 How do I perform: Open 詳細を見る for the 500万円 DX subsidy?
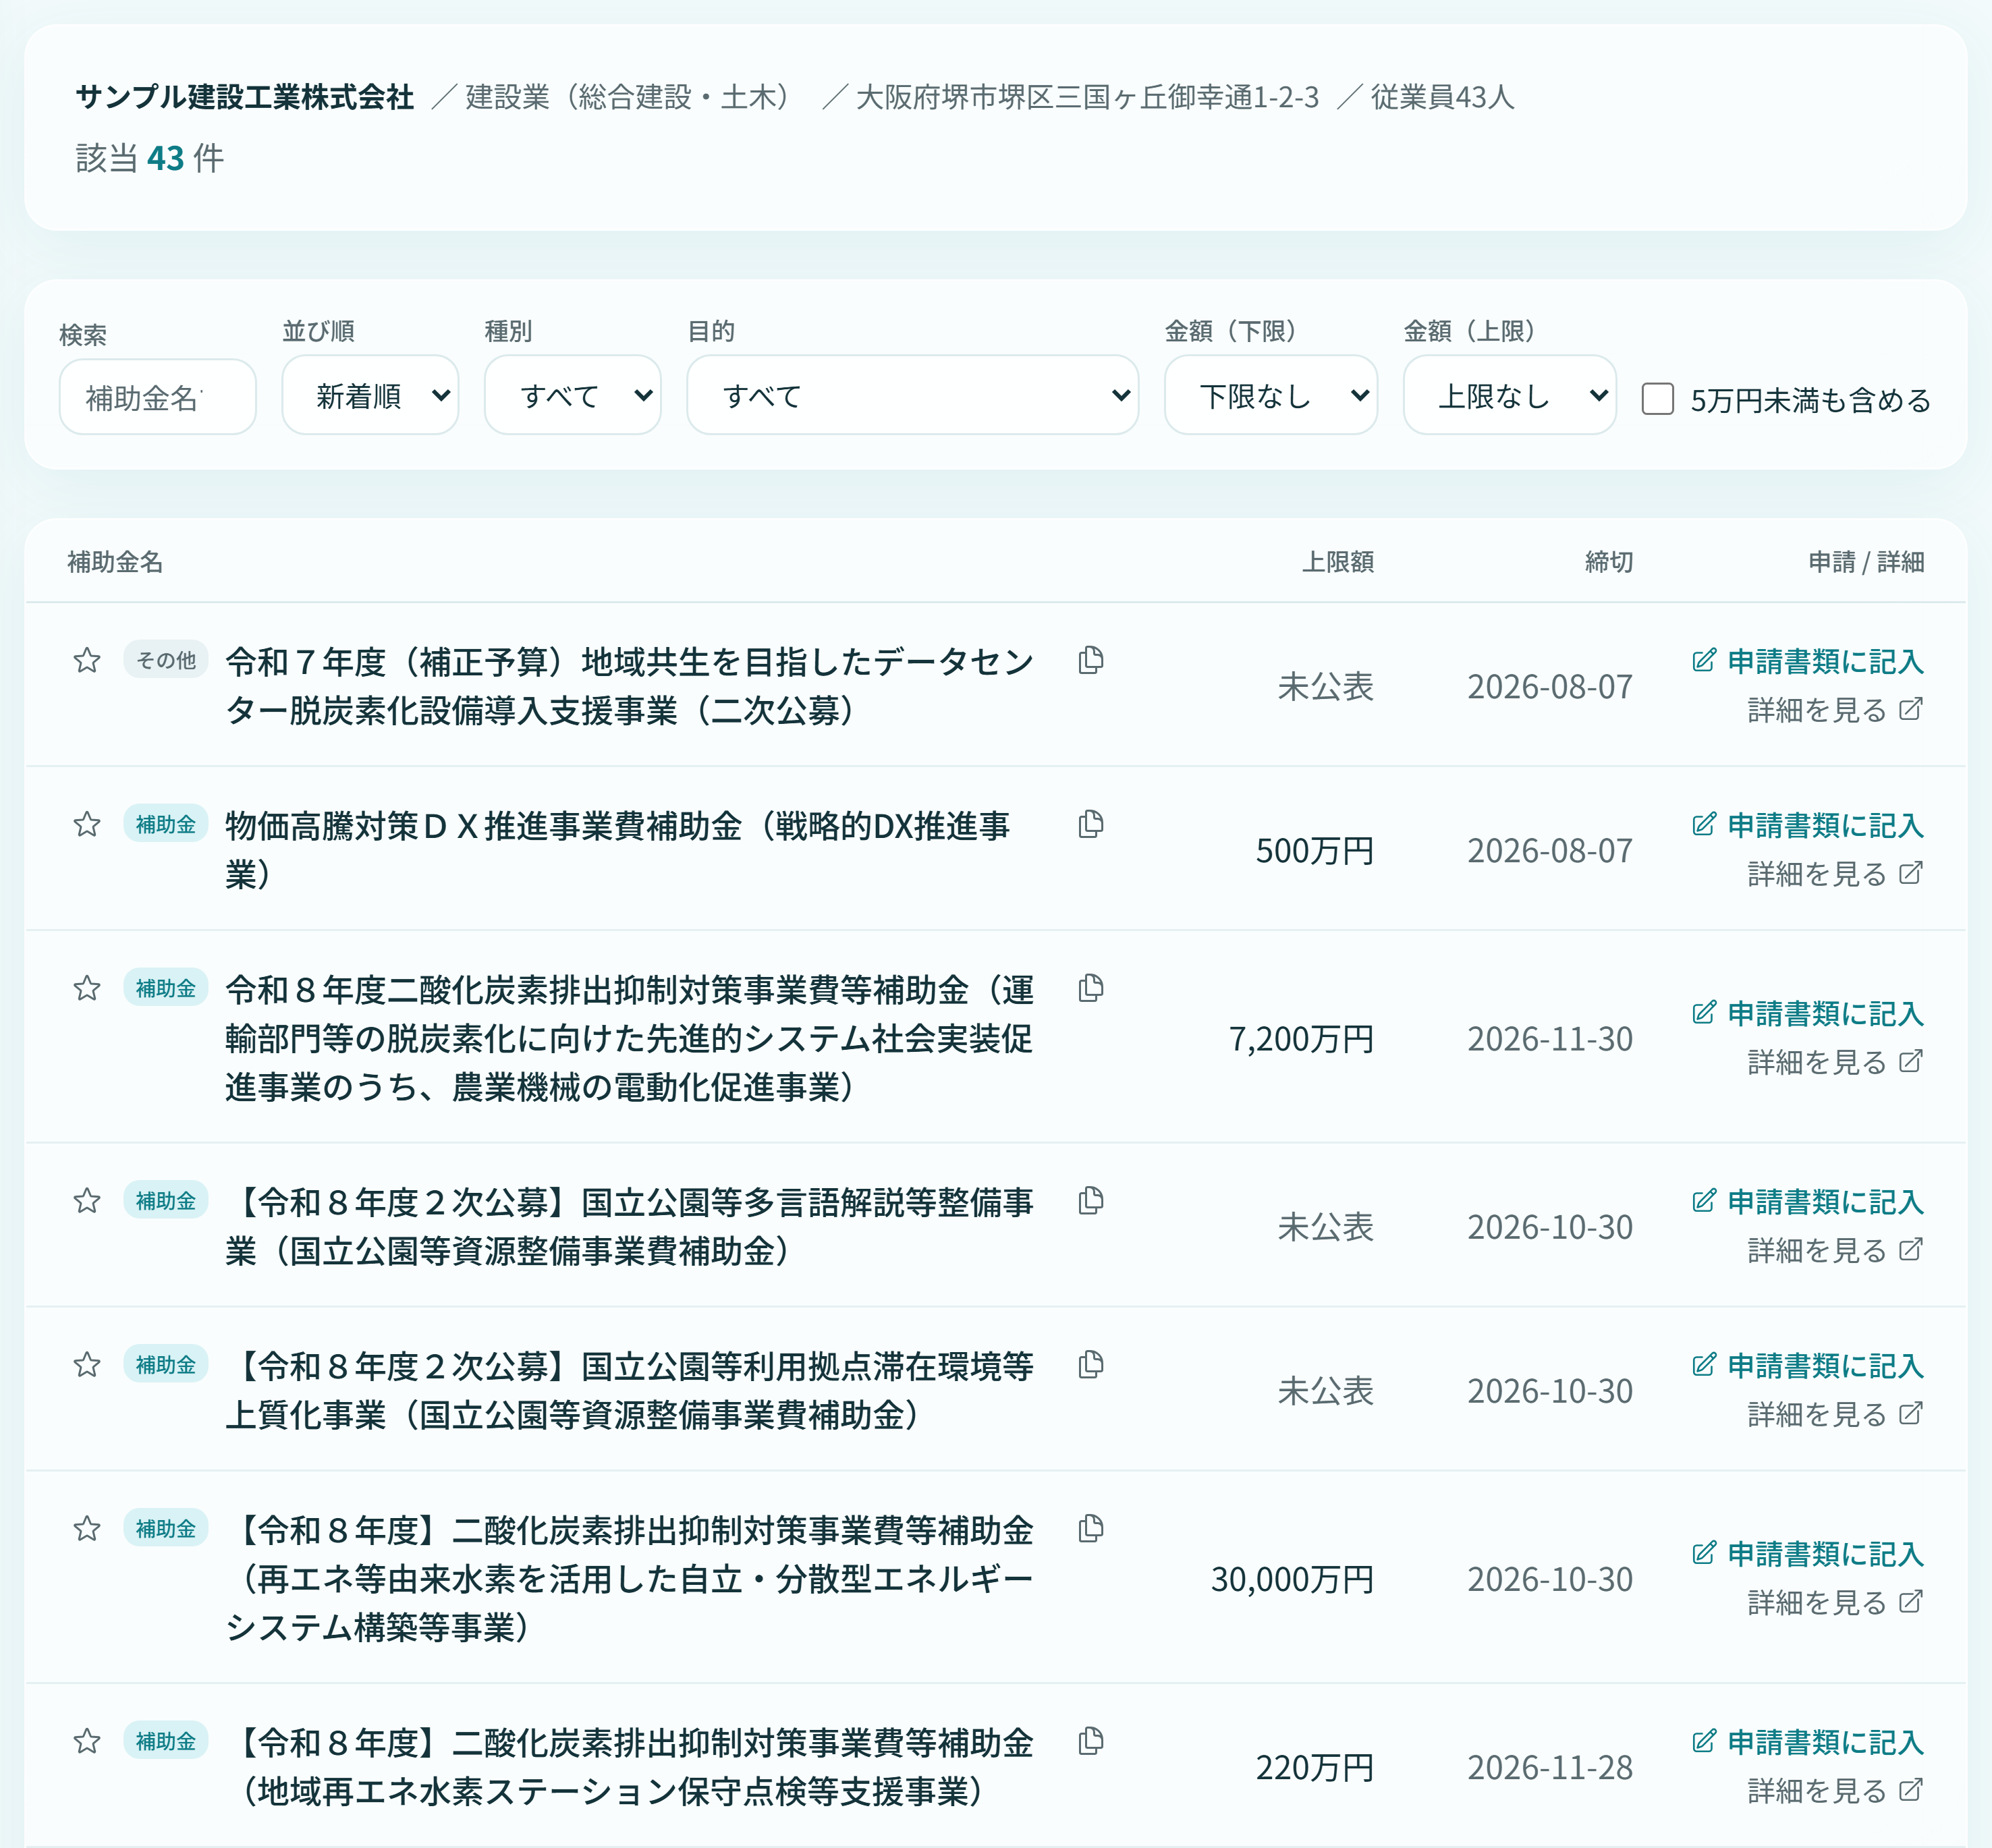tap(1835, 874)
